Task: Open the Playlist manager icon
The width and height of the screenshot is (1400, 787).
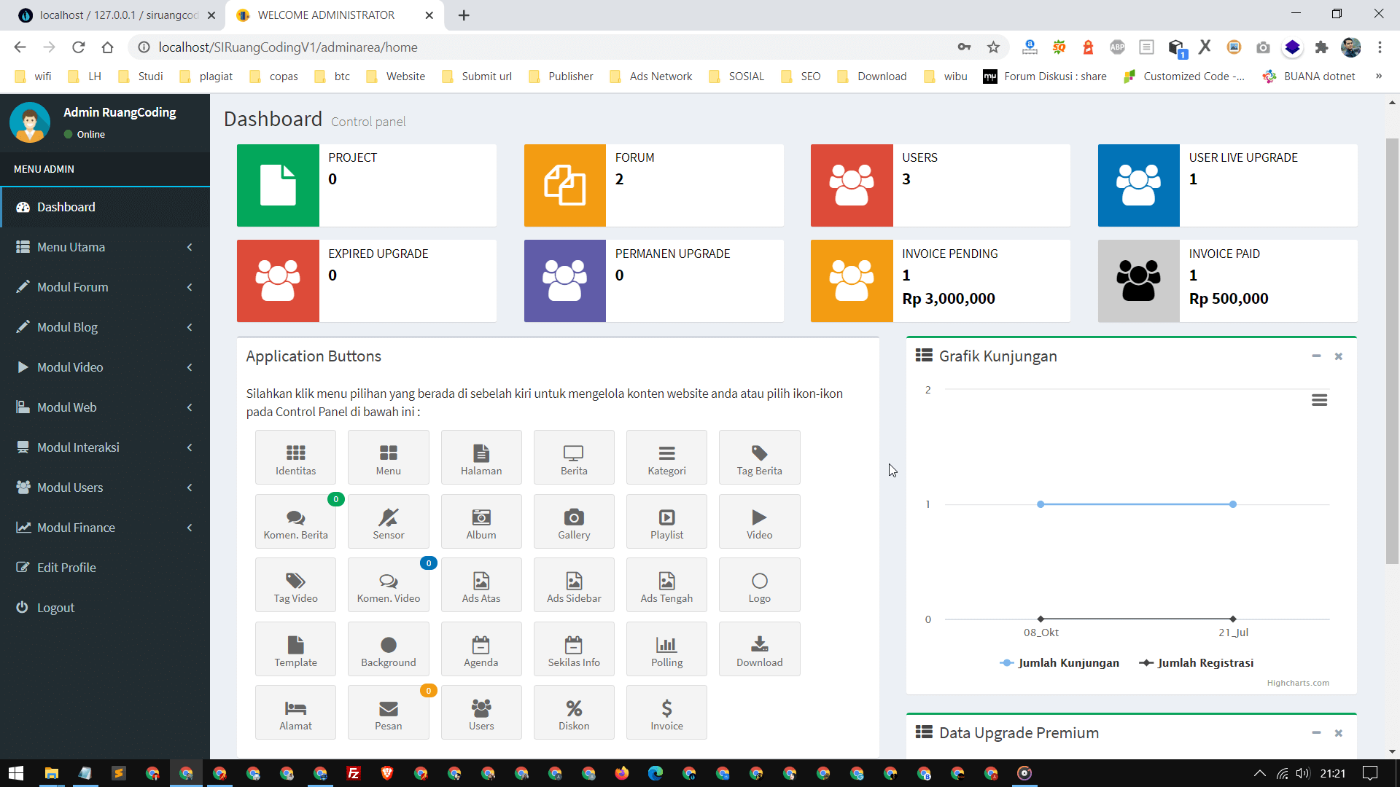Action: [x=666, y=521]
